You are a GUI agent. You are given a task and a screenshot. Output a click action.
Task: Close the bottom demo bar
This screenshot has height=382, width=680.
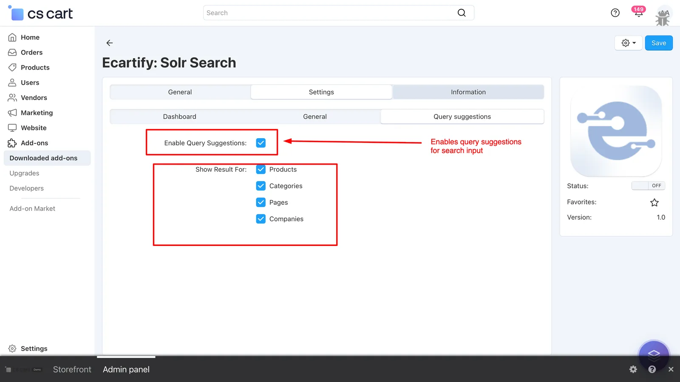(671, 369)
